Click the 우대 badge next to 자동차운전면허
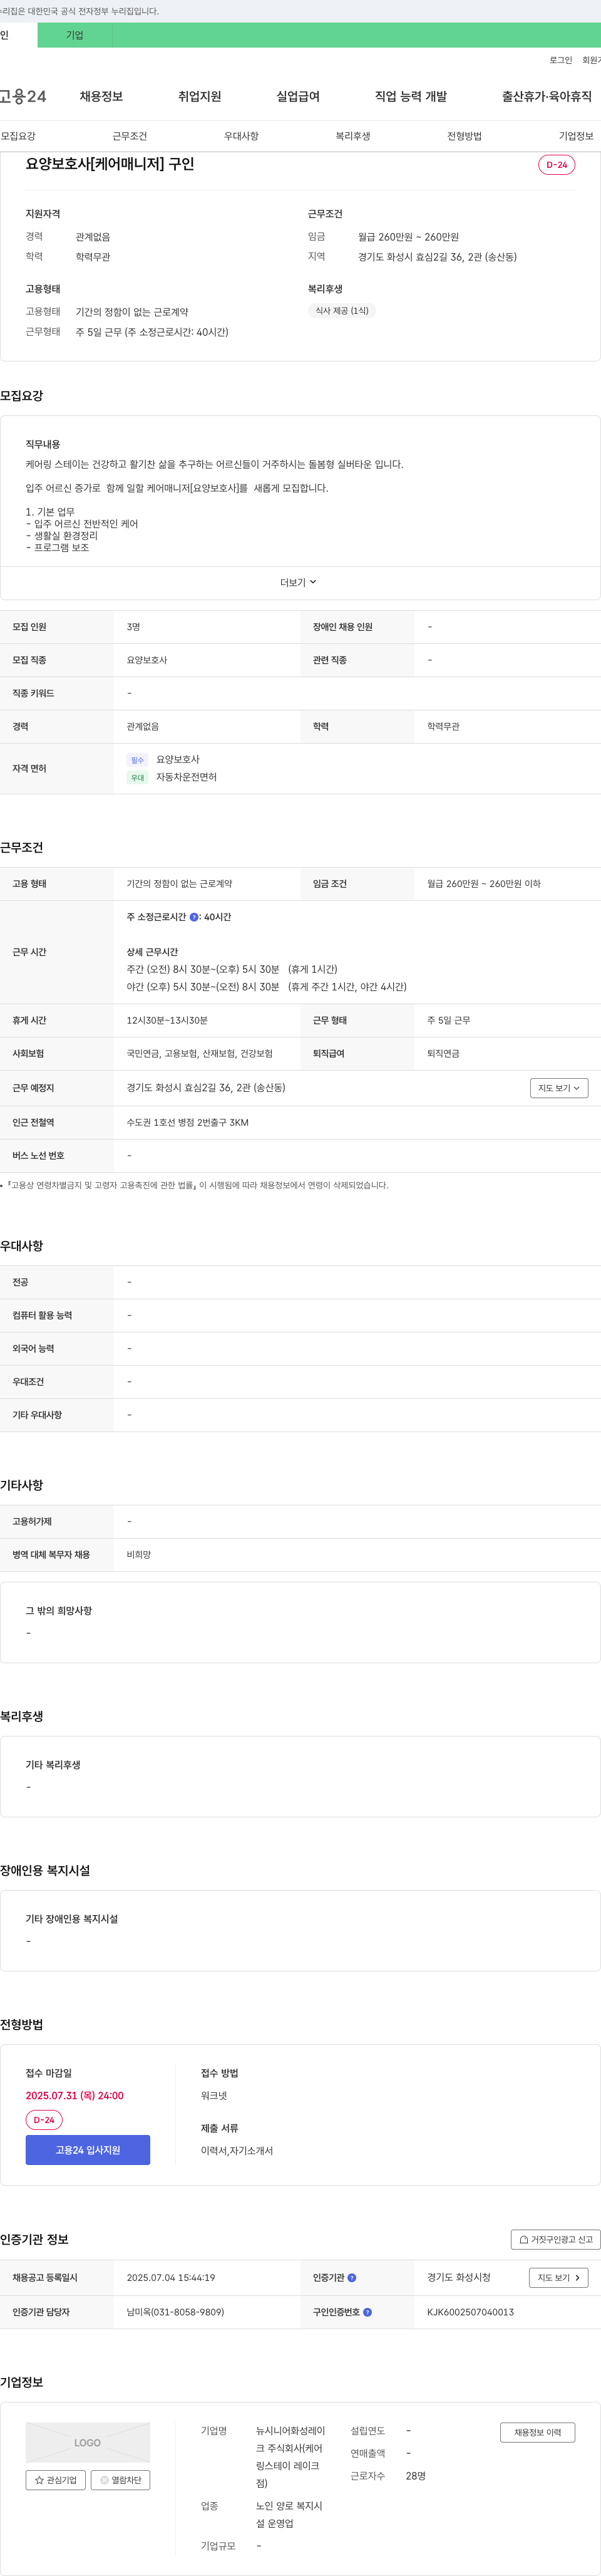Image resolution: width=601 pixels, height=2576 pixels. 137,777
